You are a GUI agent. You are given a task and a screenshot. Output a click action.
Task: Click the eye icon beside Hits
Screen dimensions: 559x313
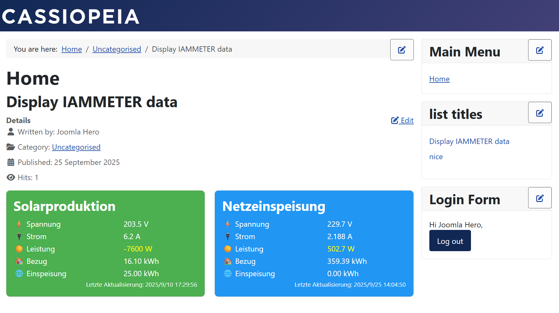11,178
